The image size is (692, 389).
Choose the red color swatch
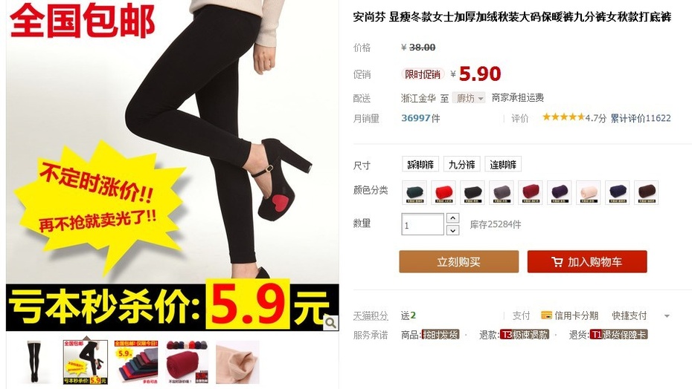click(x=443, y=192)
